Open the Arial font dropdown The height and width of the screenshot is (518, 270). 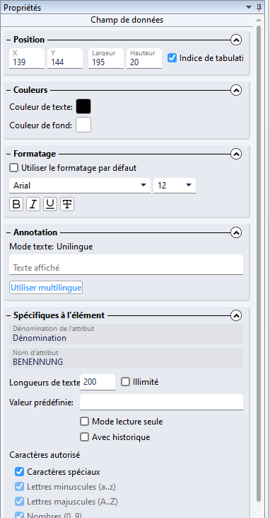pyautogui.click(x=80, y=186)
